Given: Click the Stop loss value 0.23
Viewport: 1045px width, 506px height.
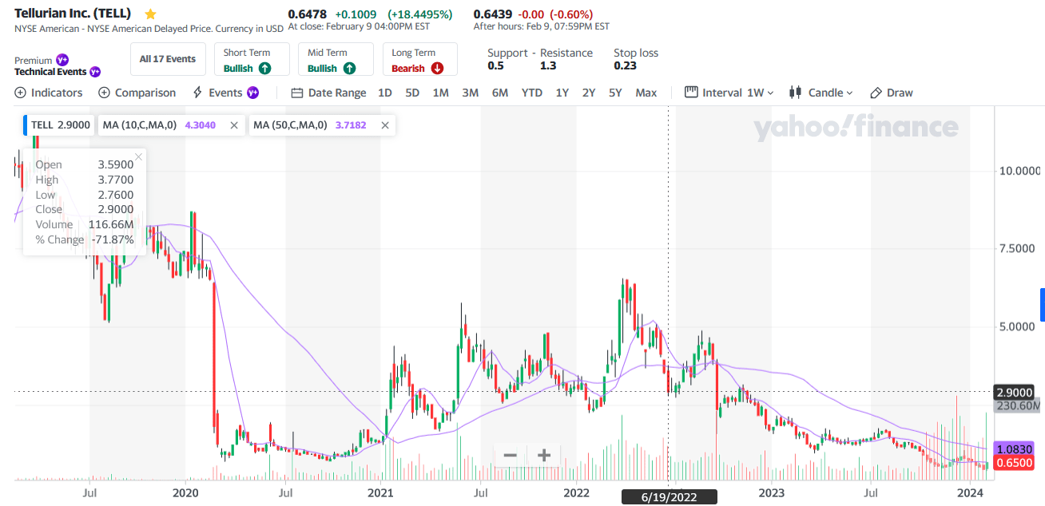Looking at the screenshot, I should (x=625, y=66).
